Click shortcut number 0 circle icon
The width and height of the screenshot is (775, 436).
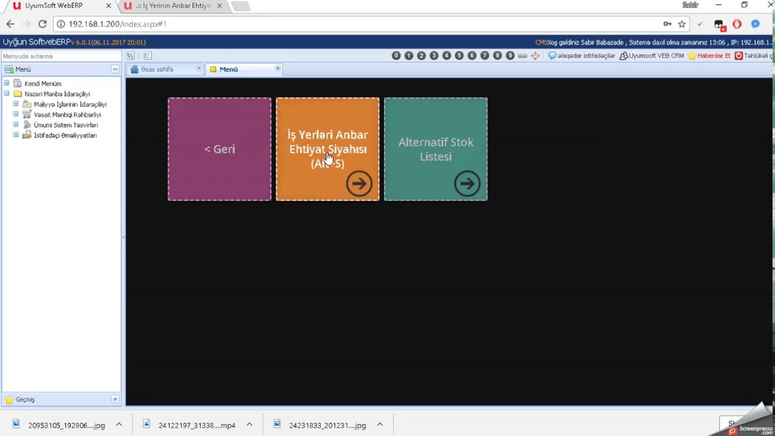(396, 56)
